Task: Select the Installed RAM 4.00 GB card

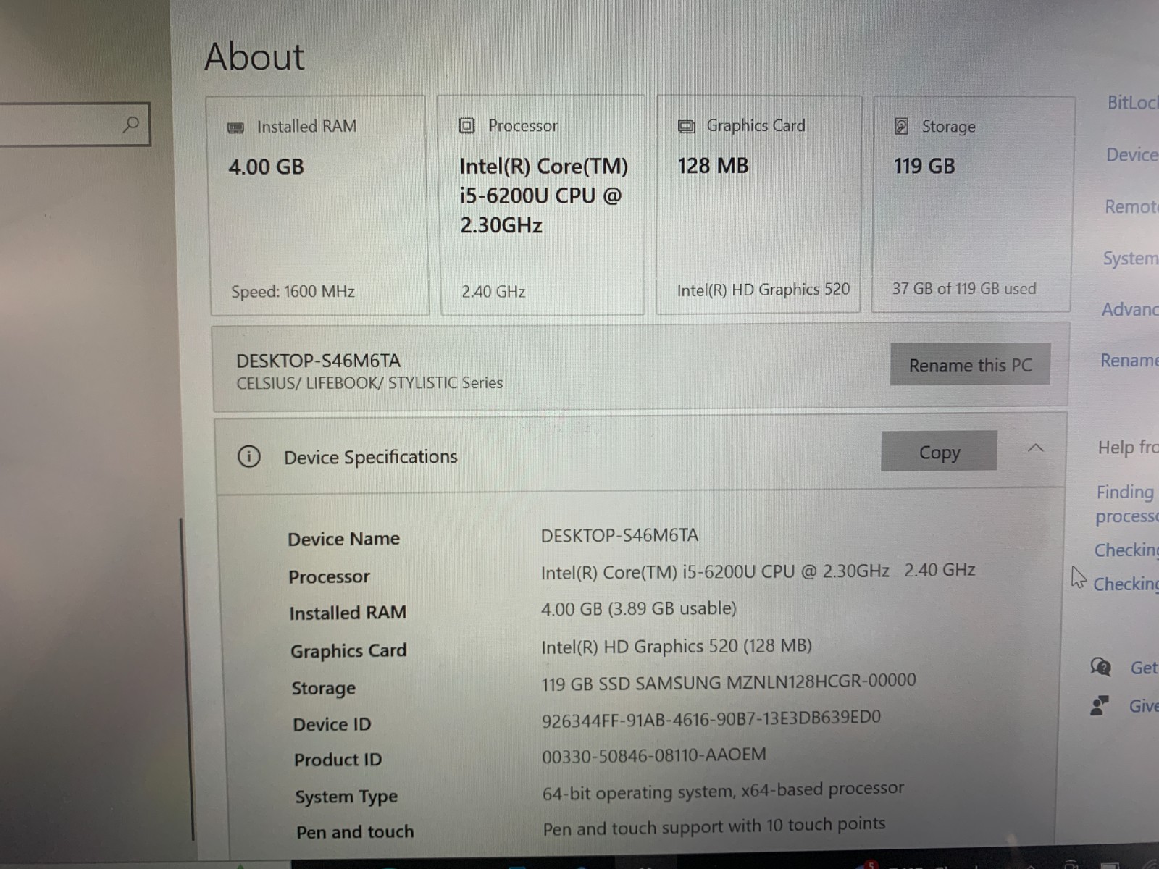Action: [x=319, y=206]
